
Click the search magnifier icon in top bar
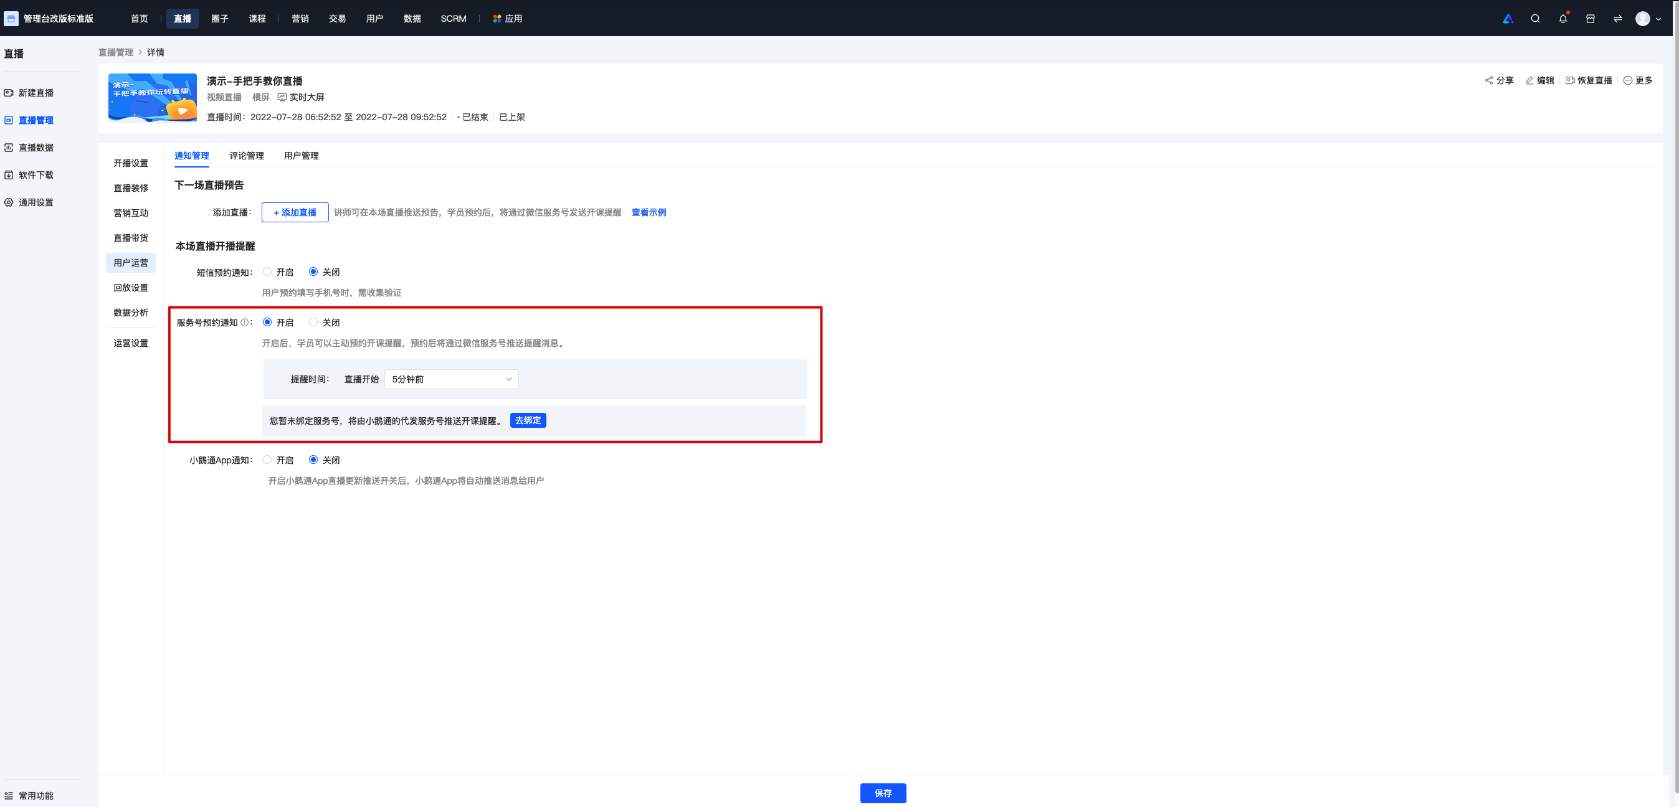[1535, 19]
